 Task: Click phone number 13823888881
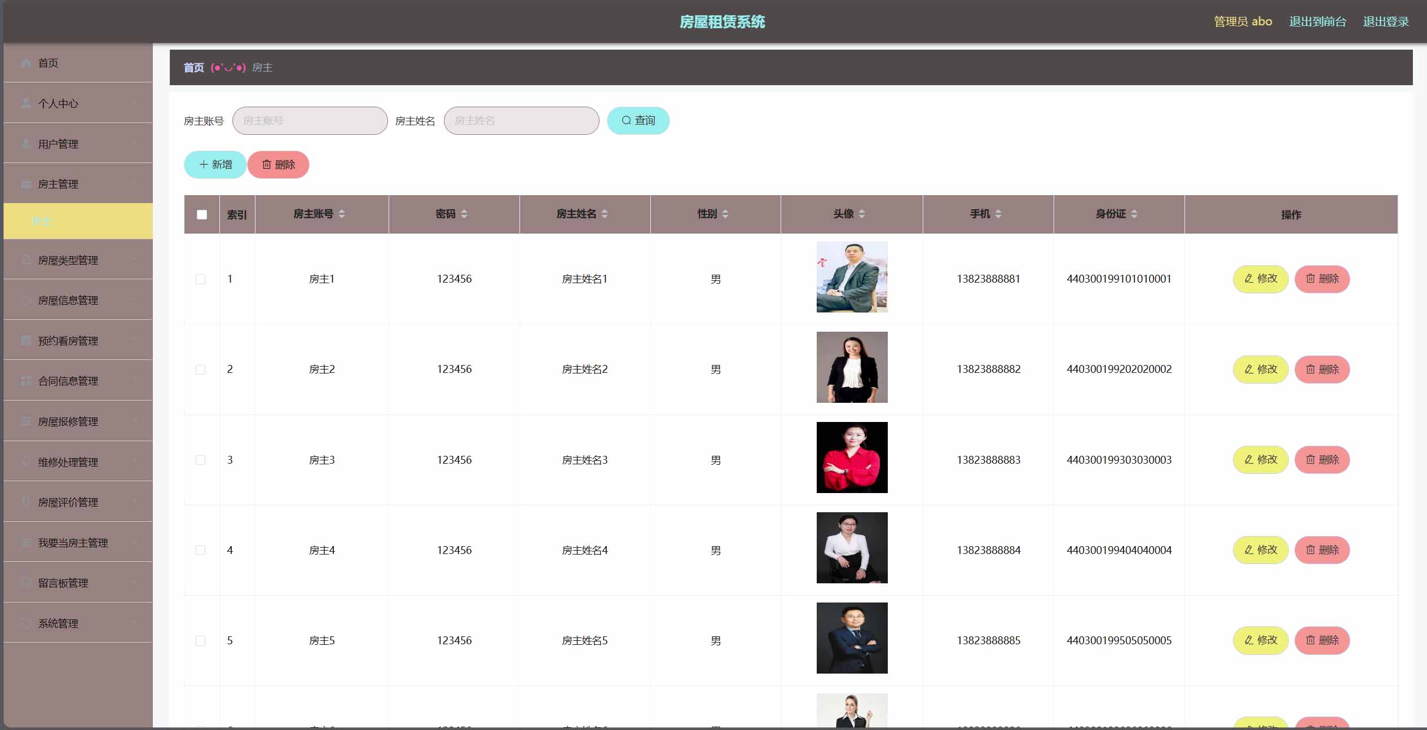pyautogui.click(x=988, y=279)
